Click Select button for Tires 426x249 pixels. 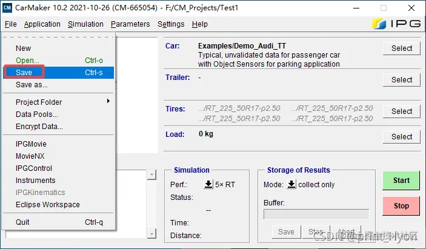tap(402, 111)
